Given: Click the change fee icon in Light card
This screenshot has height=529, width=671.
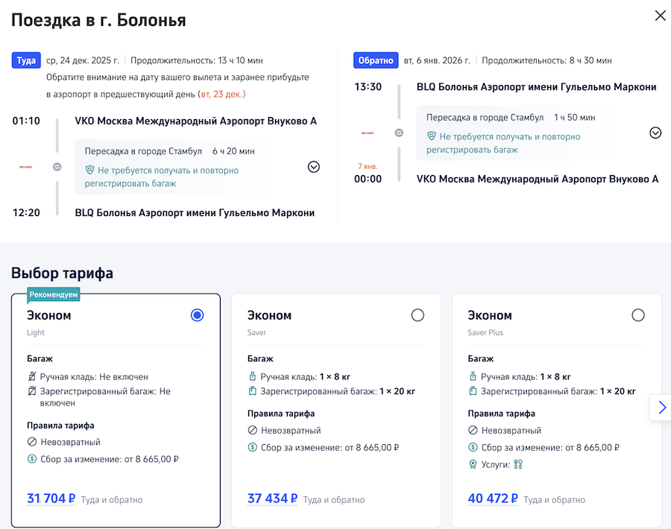Looking at the screenshot, I should [31, 460].
